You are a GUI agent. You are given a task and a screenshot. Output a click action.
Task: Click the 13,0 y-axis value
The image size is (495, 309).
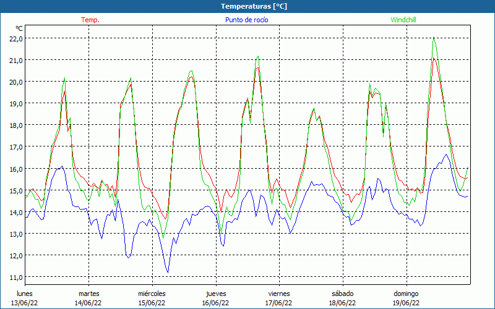tap(16, 234)
